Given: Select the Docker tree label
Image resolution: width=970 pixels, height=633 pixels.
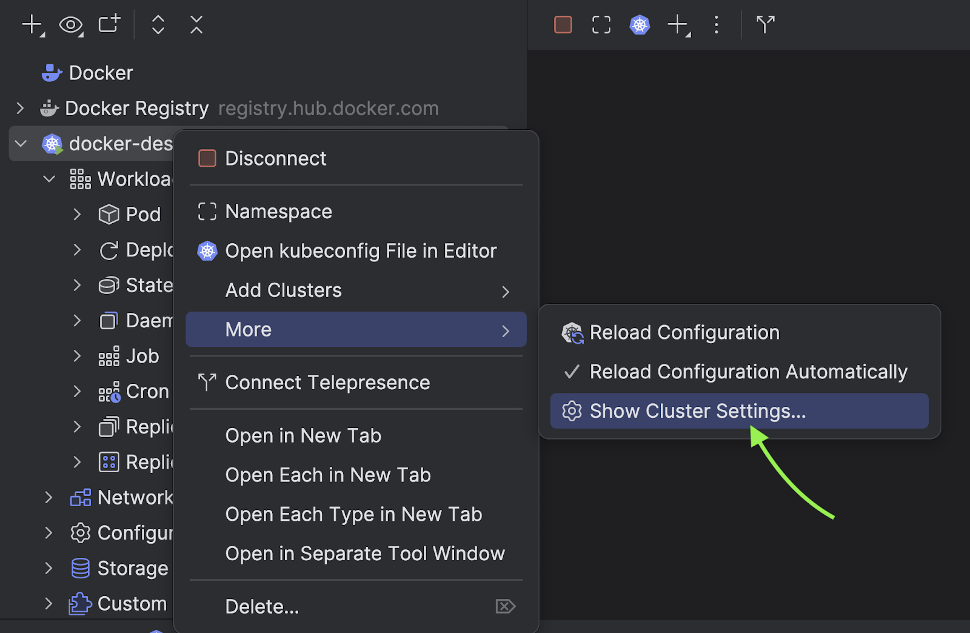Looking at the screenshot, I should (x=101, y=73).
